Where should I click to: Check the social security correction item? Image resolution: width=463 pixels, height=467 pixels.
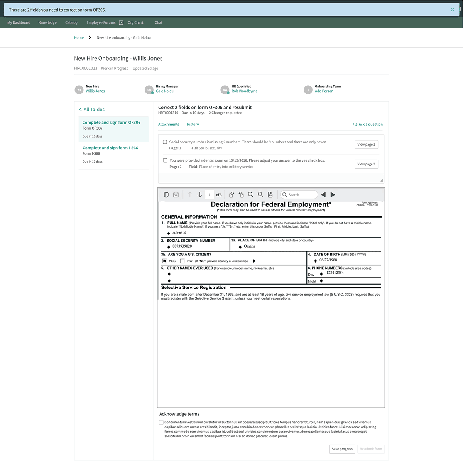165,142
